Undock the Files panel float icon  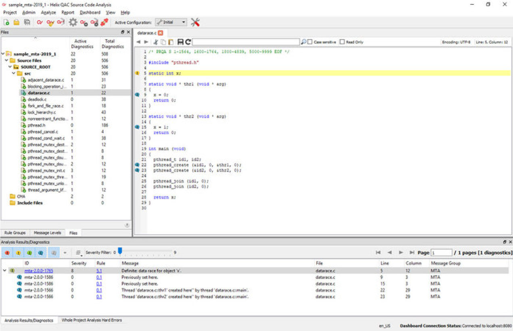pyautogui.click(x=123, y=32)
